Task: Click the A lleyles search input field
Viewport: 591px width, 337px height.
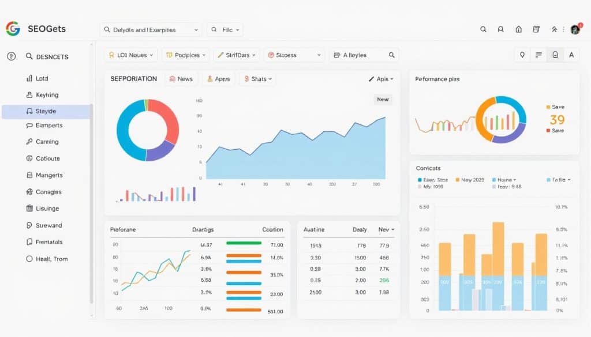Action: click(x=364, y=55)
